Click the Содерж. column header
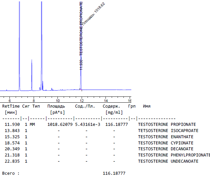Viewport: 210px width, 176px height. [x=111, y=106]
